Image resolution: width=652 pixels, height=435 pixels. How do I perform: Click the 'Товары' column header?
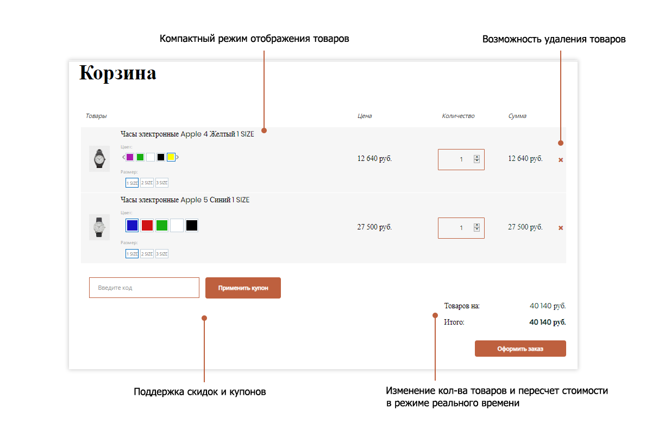(96, 116)
